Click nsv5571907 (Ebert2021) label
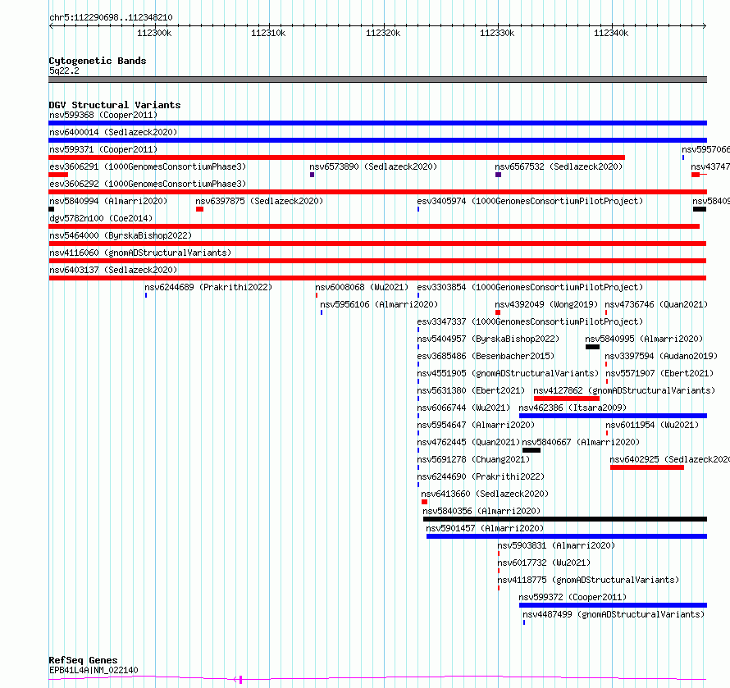730x688 pixels. (x=659, y=373)
